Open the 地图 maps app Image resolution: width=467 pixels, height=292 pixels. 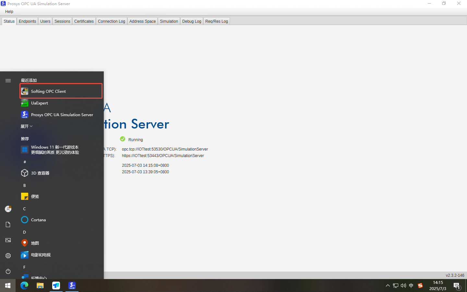click(34, 243)
